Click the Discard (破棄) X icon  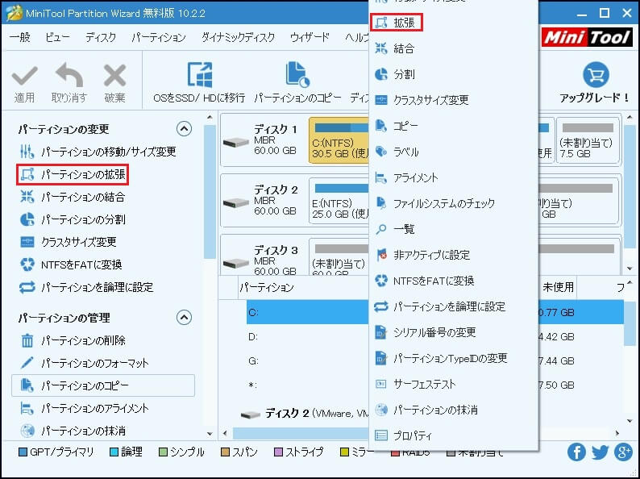[114, 76]
